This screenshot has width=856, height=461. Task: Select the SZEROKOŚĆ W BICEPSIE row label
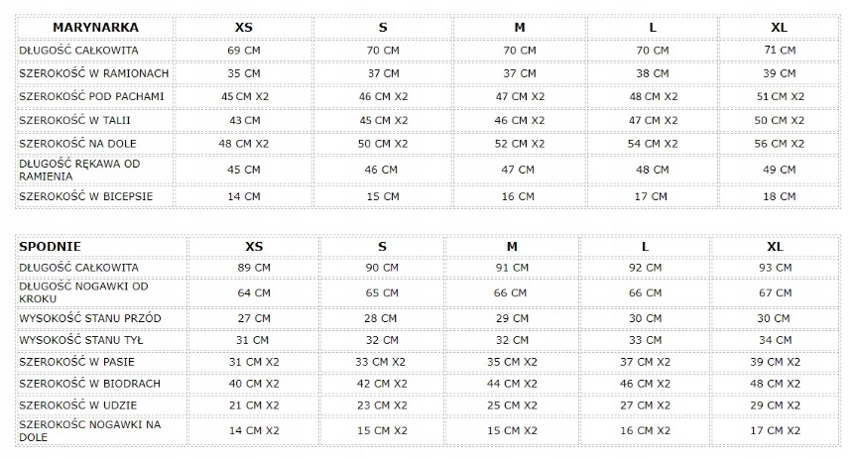(x=85, y=196)
